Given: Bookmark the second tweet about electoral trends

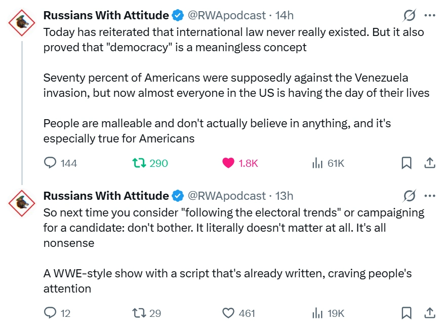Looking at the screenshot, I should pyautogui.click(x=407, y=313).
